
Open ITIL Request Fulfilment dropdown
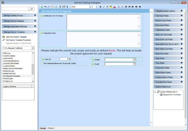pyautogui.click(x=33, y=48)
